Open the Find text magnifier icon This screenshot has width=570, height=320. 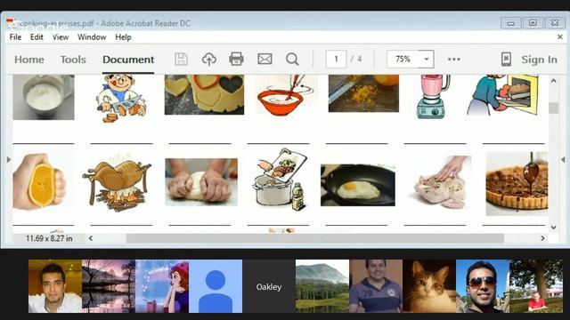[x=292, y=59]
